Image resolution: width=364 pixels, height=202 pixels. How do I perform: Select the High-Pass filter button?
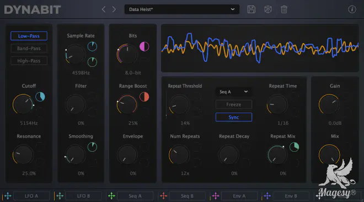29,61
